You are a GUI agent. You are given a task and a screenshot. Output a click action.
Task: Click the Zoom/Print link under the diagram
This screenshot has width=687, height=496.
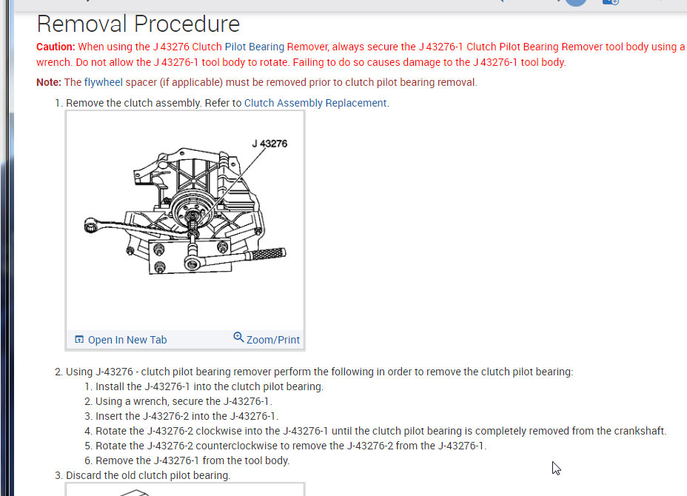coord(273,340)
